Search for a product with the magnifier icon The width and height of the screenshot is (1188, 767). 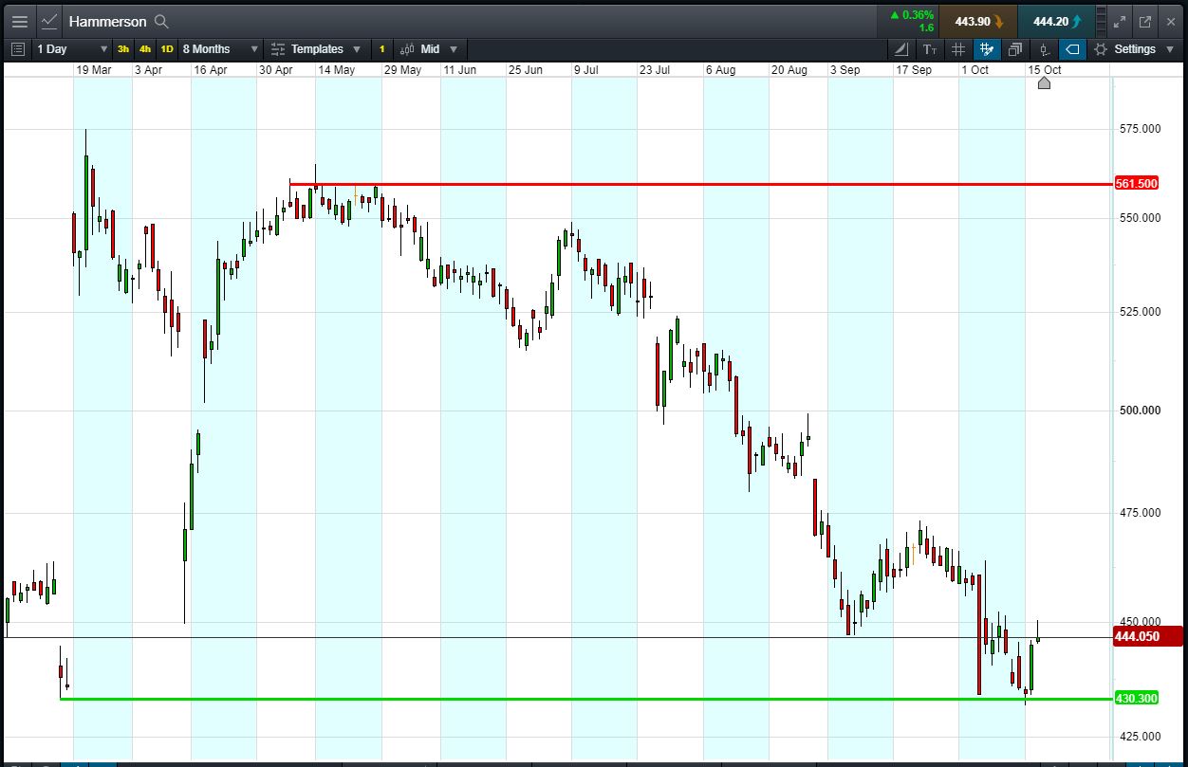click(161, 21)
